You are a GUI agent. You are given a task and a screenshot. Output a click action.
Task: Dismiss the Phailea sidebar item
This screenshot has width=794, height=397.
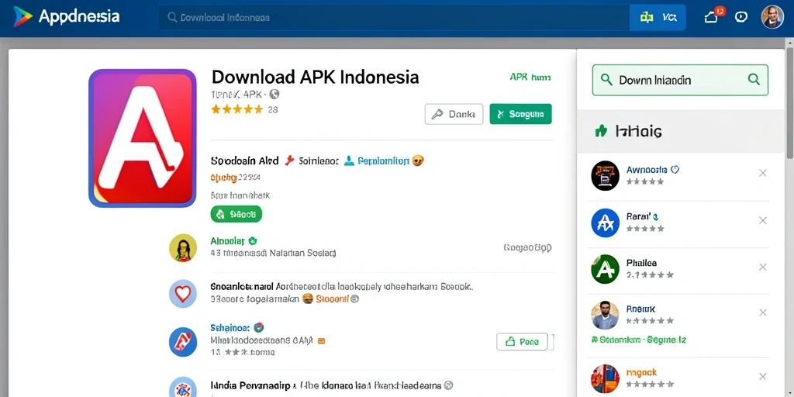(x=763, y=267)
